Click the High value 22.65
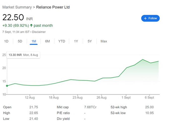 [x=33, y=113]
